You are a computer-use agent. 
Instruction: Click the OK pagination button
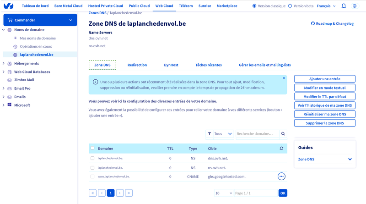point(283,193)
